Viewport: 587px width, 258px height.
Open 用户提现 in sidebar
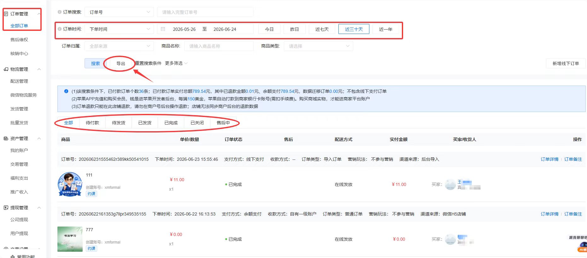pos(19,233)
